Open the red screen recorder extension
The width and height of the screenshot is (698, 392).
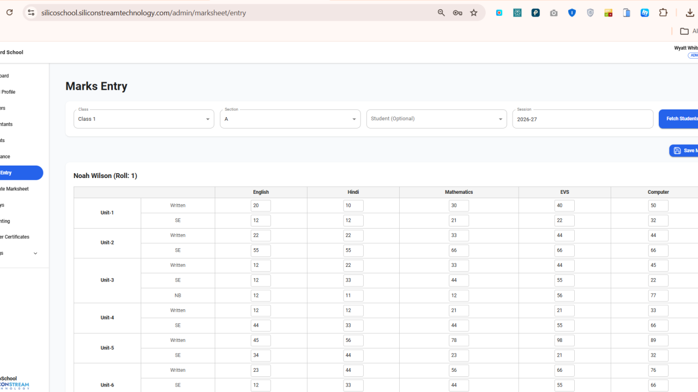[x=500, y=13]
